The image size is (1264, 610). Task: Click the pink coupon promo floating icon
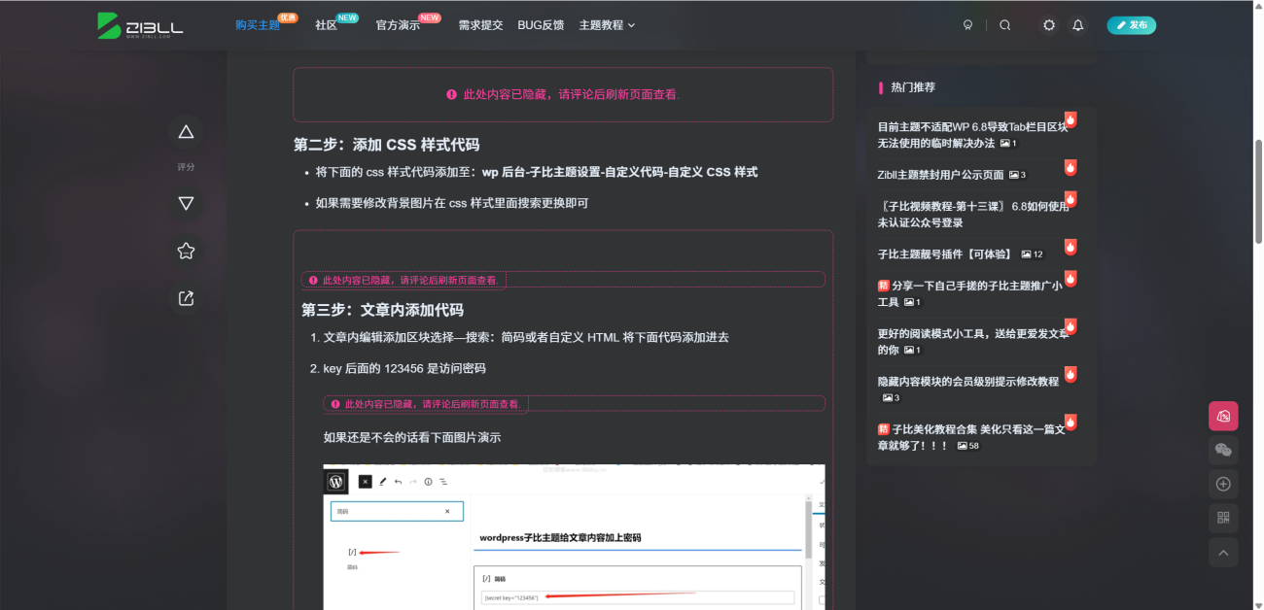pyautogui.click(x=1223, y=415)
